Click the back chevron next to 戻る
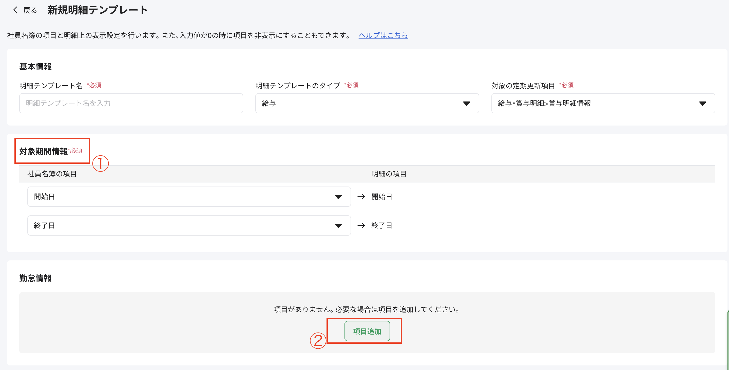729x370 pixels. pos(15,10)
